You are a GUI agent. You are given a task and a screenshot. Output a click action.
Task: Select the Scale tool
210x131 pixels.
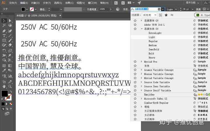[x=10, y=51]
